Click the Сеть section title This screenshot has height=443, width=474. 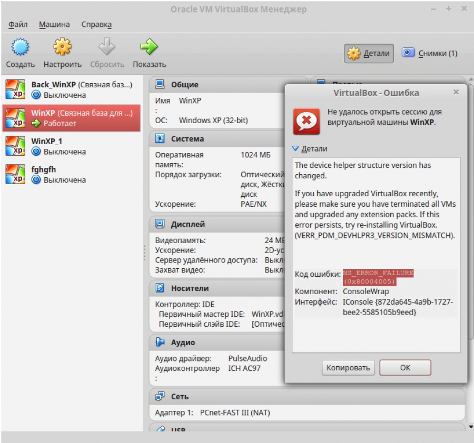click(x=180, y=397)
